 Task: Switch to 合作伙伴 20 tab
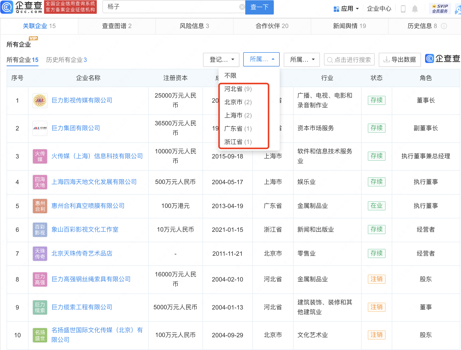coord(272,26)
